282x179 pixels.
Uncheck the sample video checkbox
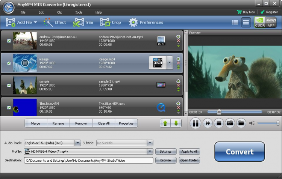coord(9,85)
